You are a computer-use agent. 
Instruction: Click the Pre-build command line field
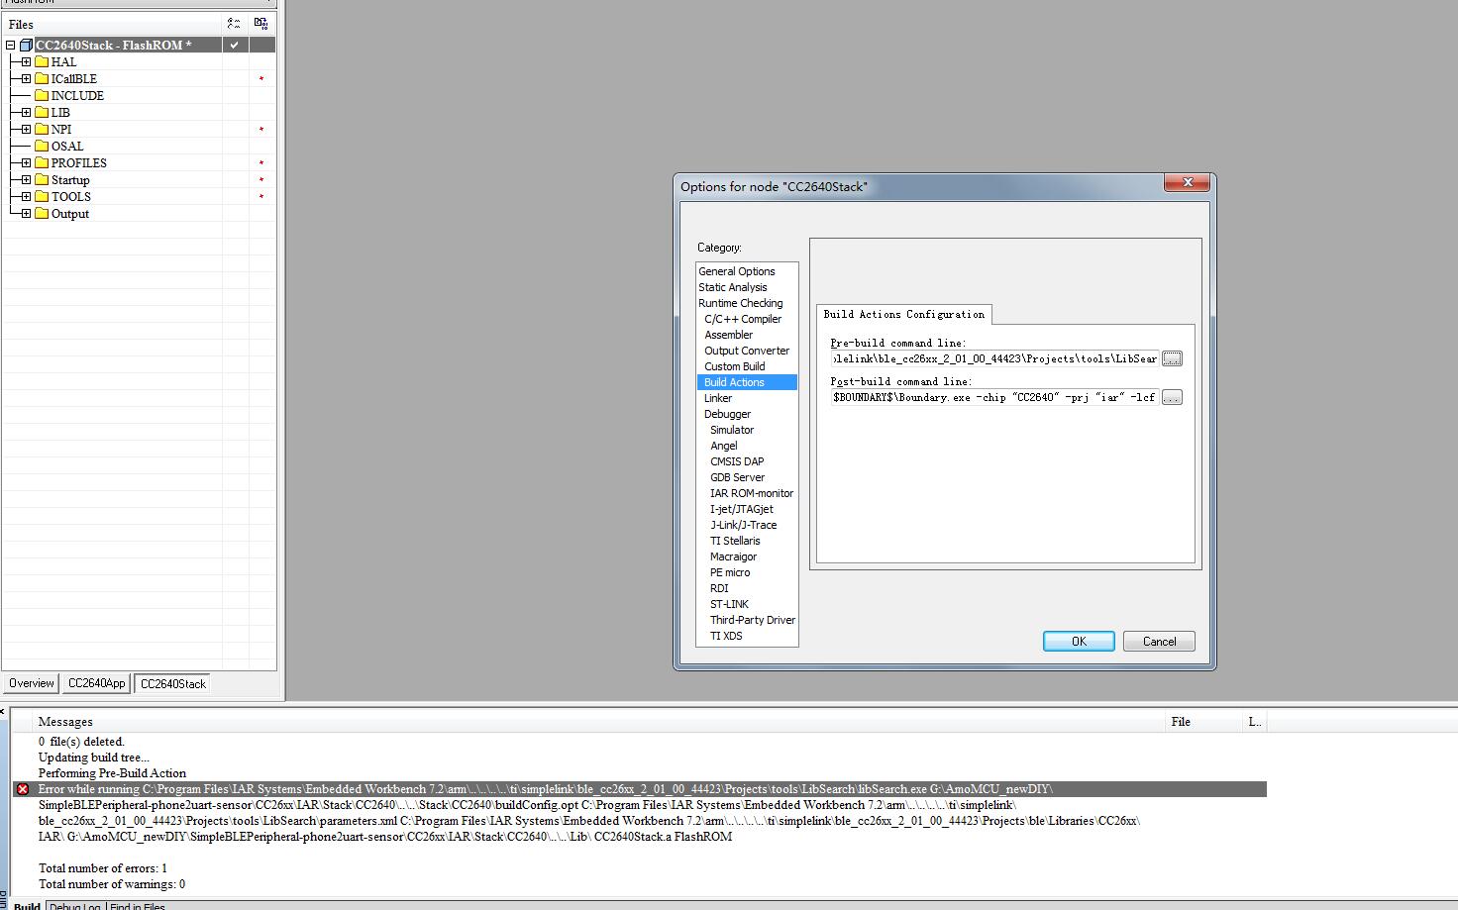click(995, 358)
